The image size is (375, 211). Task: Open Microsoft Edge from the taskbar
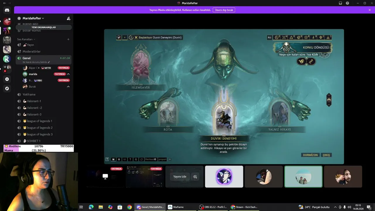point(91,207)
